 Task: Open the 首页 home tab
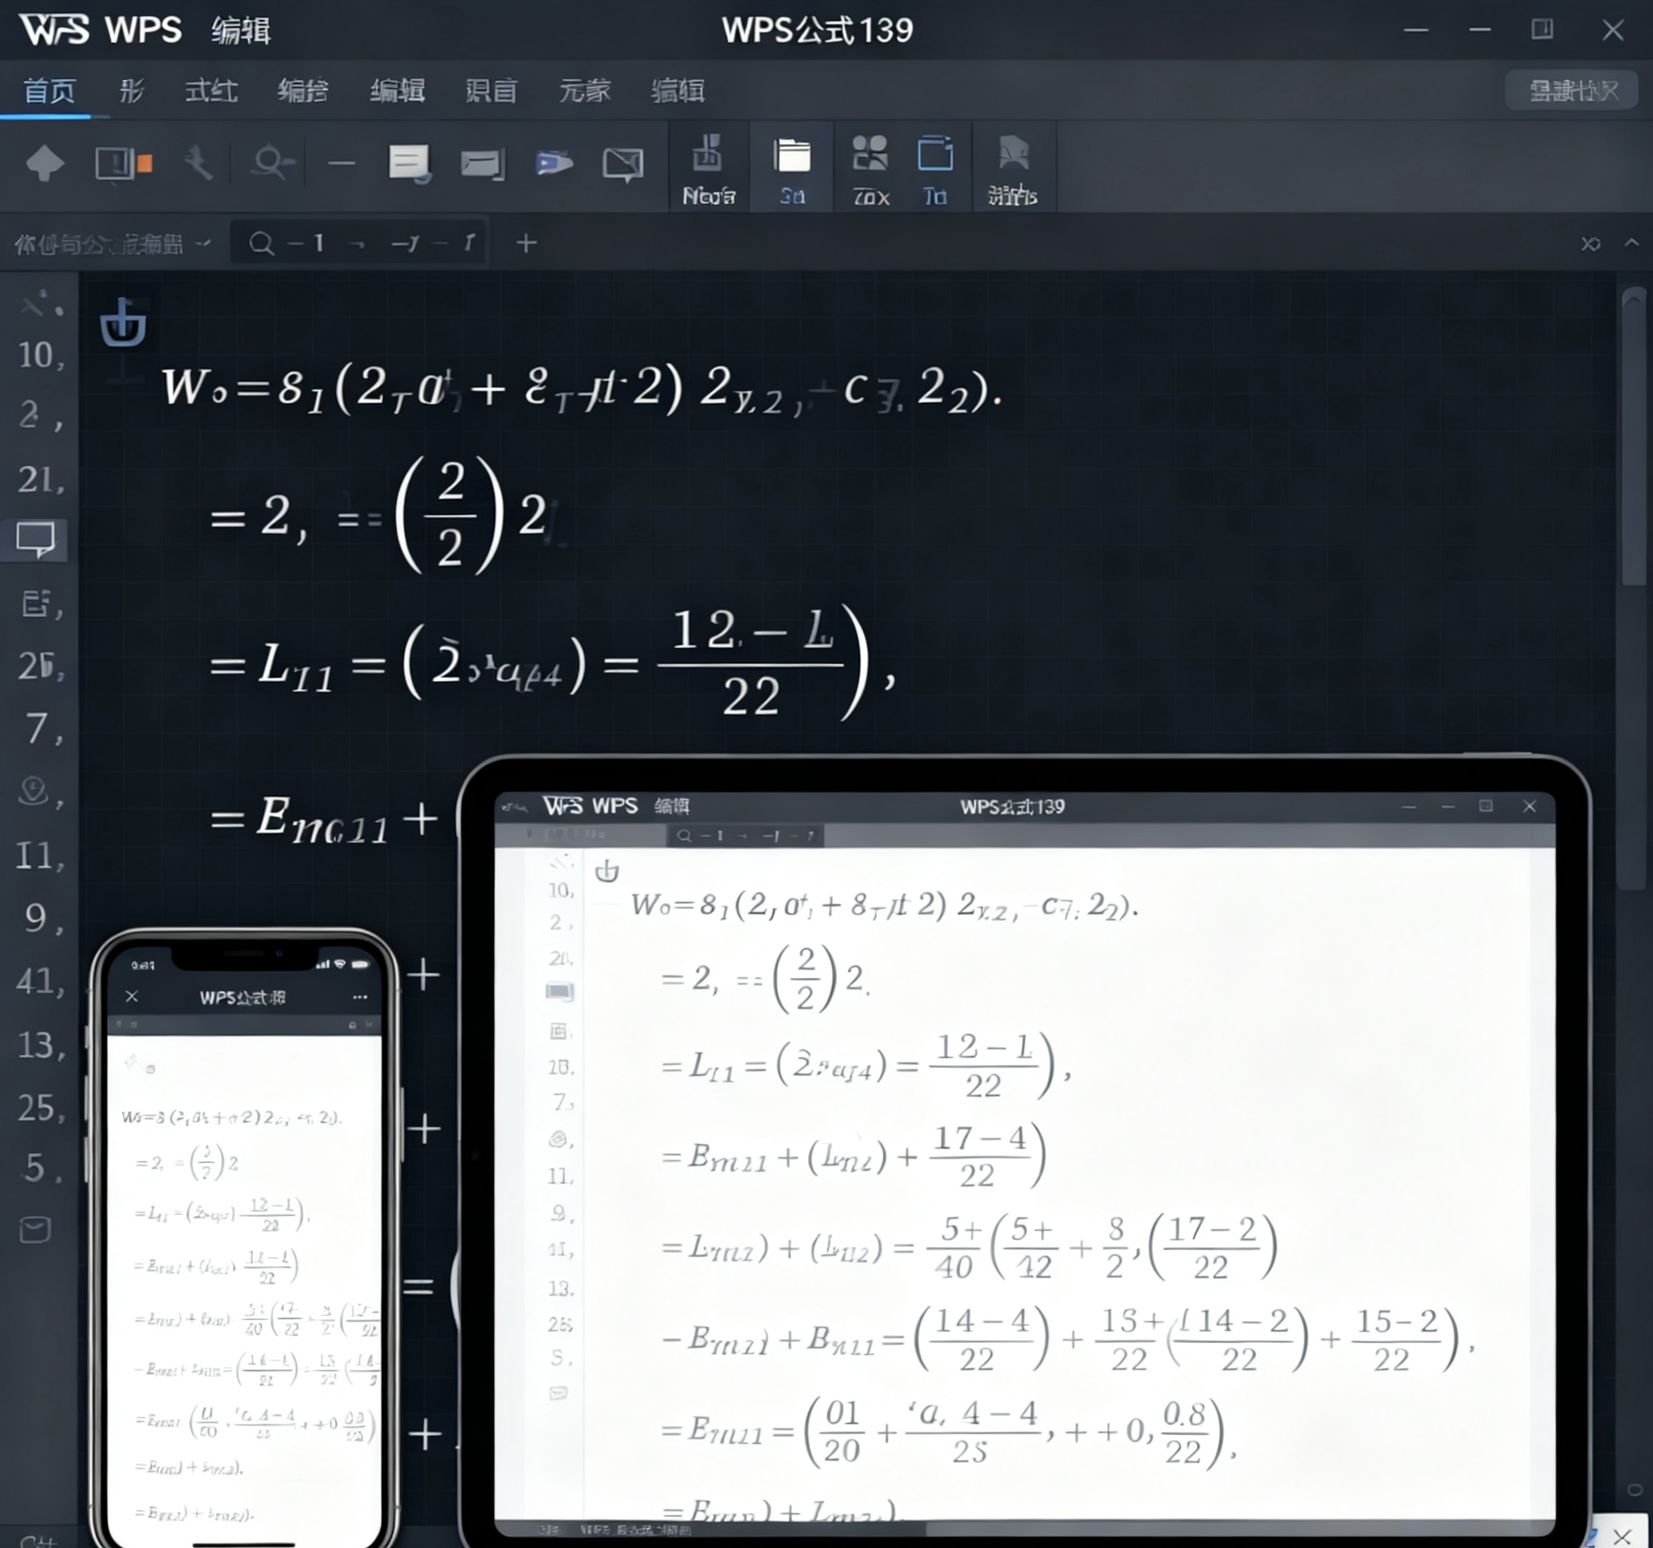point(49,90)
